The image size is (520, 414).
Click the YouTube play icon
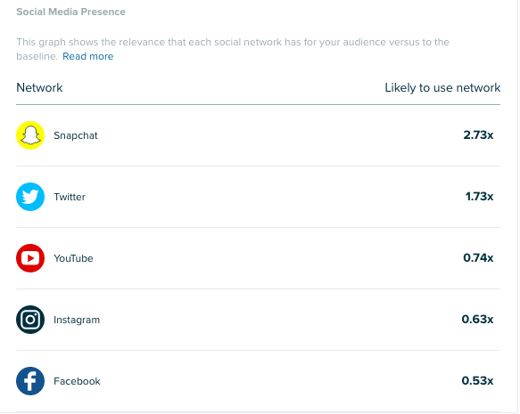(x=30, y=258)
